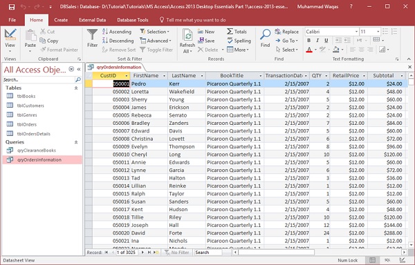This screenshot has height=265, width=415.
Task: Toggle Italic text formatting
Action: (x=317, y=41)
